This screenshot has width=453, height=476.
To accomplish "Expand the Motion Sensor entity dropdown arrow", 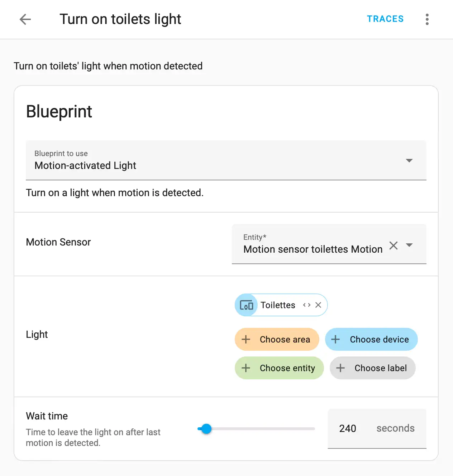I will point(409,245).
